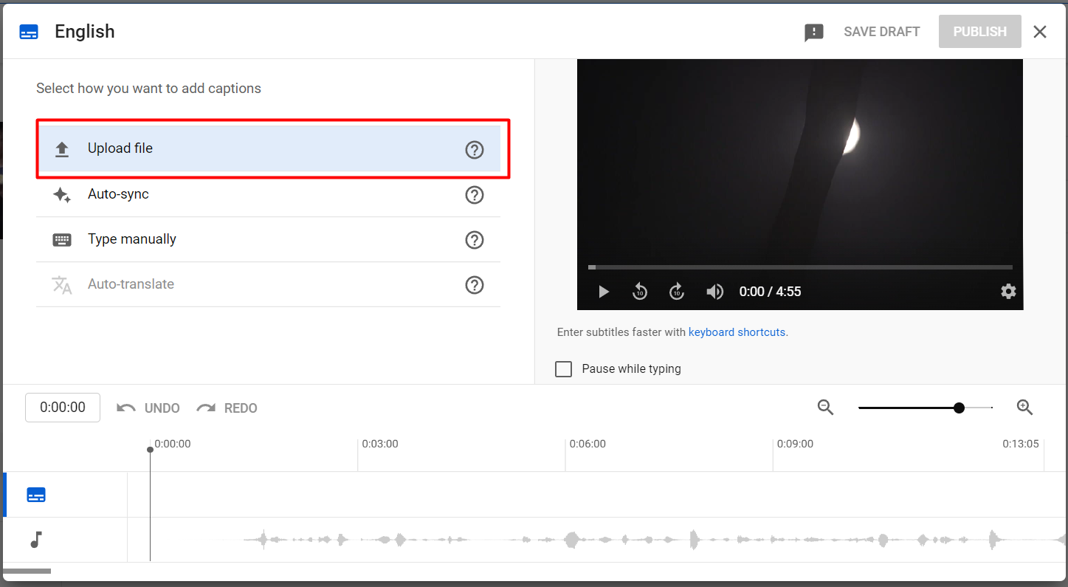Click the video progress bar
Screen dimensions: 1068x587
[800, 267]
